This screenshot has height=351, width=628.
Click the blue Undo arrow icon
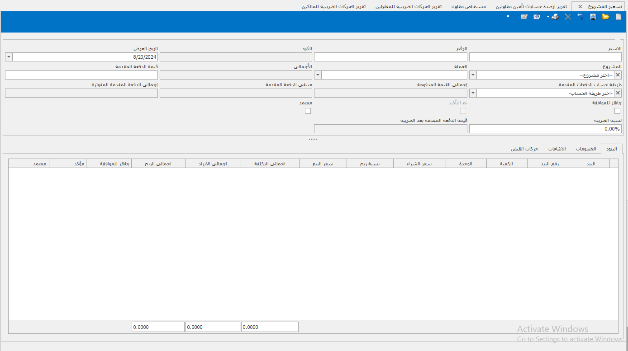click(x=580, y=17)
